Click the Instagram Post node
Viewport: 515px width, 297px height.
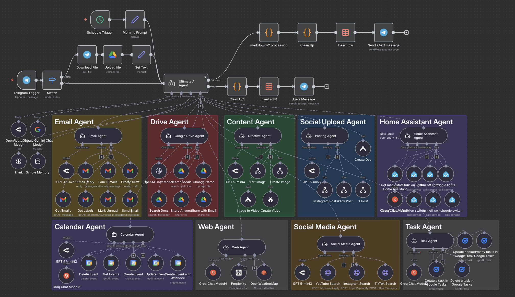click(x=324, y=190)
